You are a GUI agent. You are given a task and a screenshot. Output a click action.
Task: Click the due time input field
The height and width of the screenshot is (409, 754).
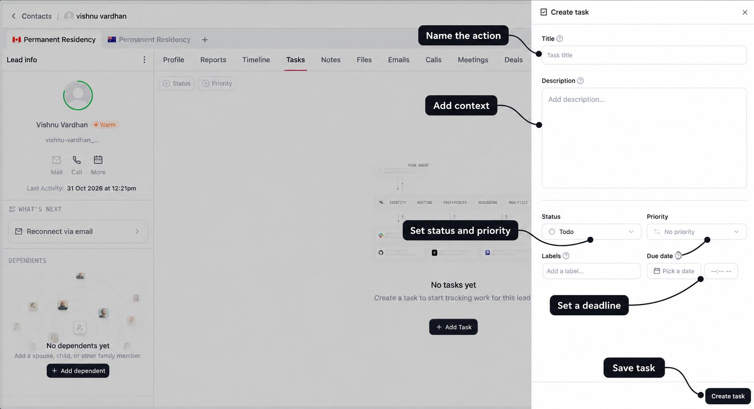point(721,271)
